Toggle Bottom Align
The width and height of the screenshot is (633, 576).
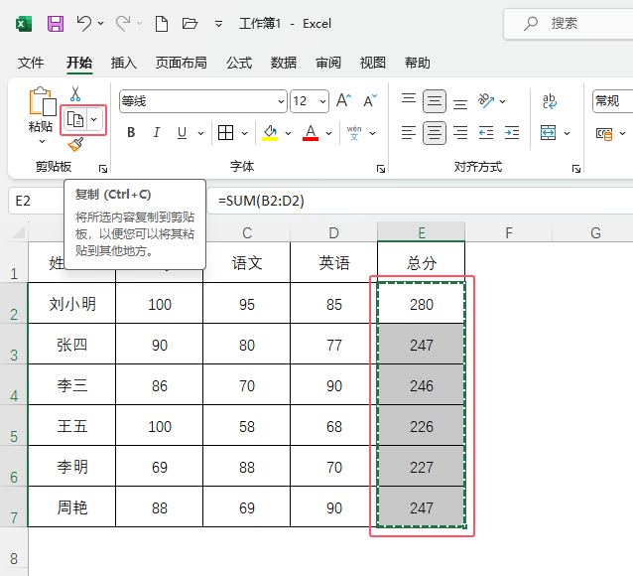click(x=460, y=102)
